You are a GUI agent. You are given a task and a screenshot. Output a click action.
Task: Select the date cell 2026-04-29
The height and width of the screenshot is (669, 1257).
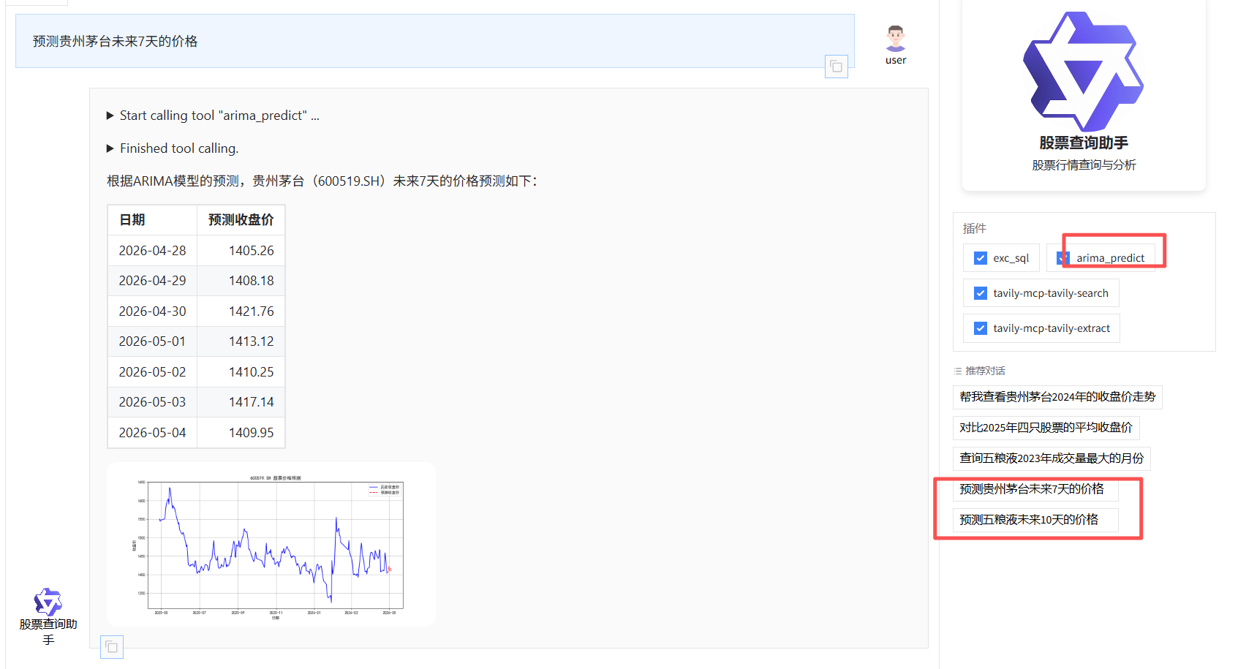pyautogui.click(x=152, y=281)
